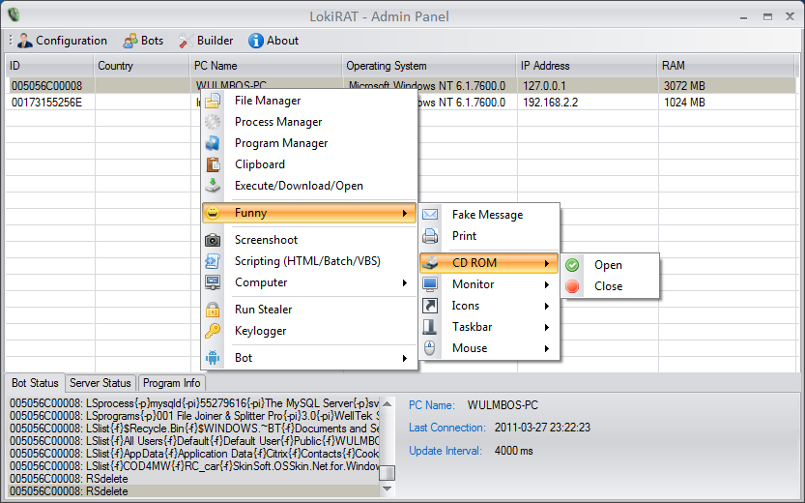Expand the Monitor submenu arrow
Screen dimensions: 805x503
[547, 284]
